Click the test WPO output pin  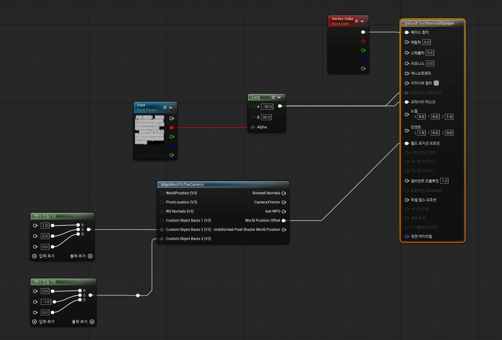tap(284, 211)
